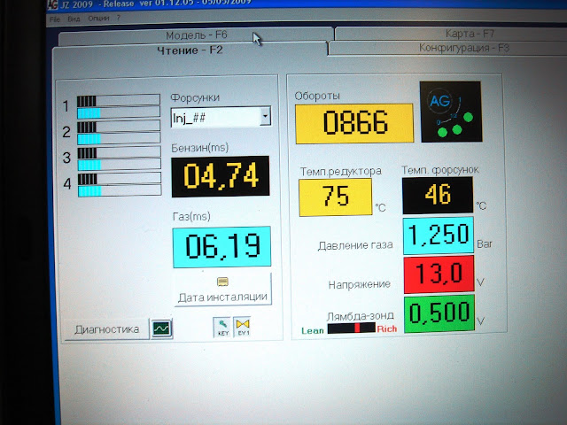Expand the Форсунки Inj_## dropdown arrow
567x425 pixels.
click(x=266, y=116)
